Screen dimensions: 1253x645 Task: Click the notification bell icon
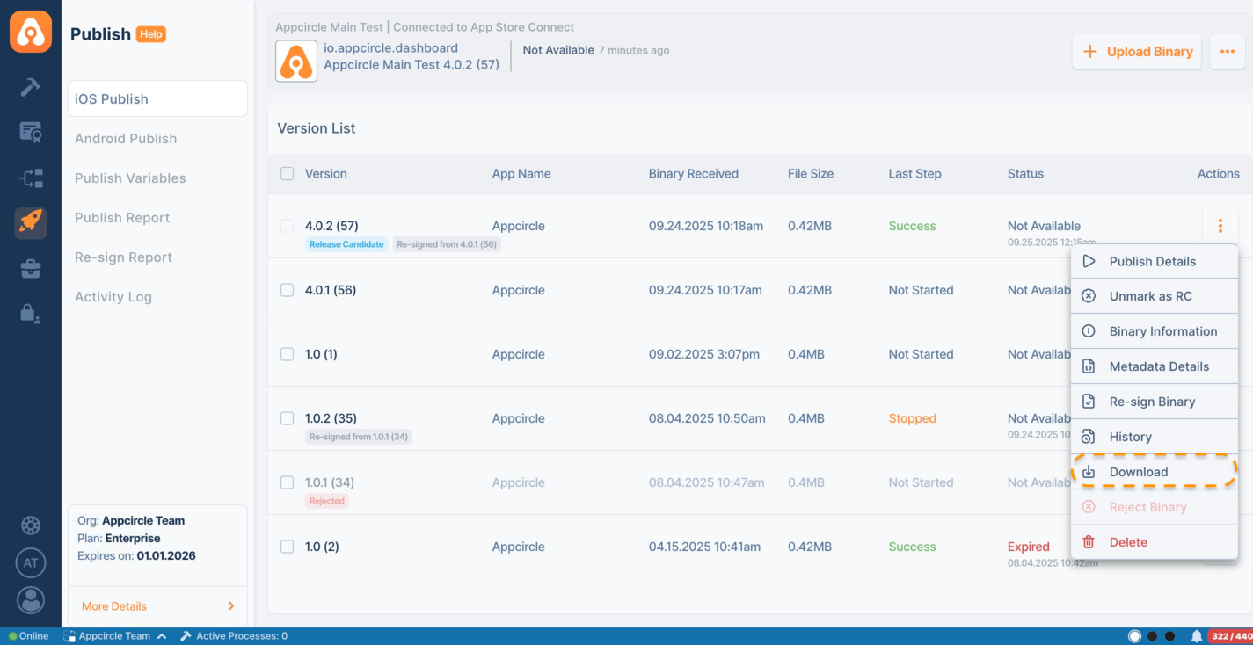pos(1196,636)
